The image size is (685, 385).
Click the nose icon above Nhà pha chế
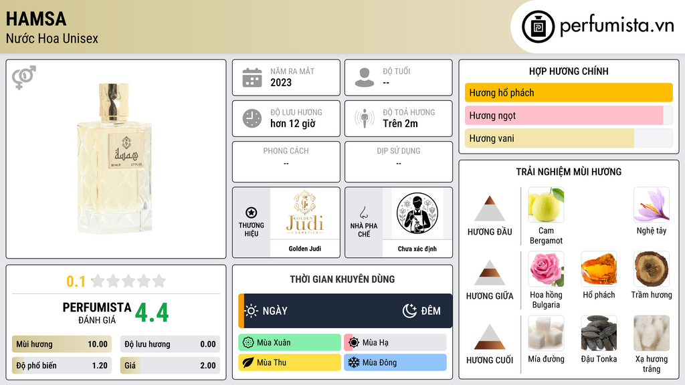[363, 213]
